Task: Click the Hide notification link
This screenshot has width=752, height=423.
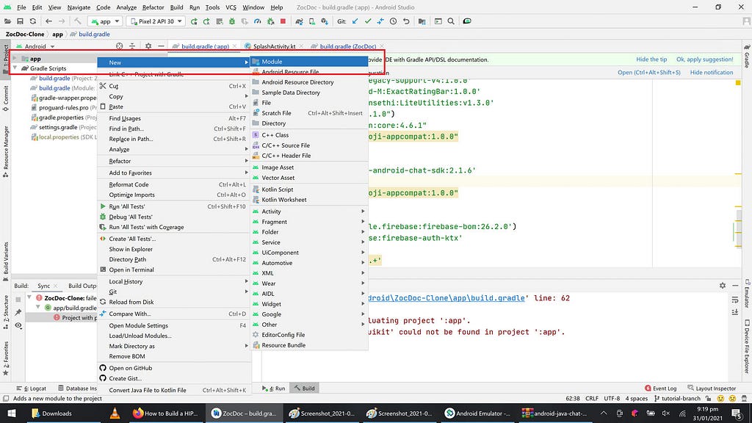Action: tap(711, 73)
